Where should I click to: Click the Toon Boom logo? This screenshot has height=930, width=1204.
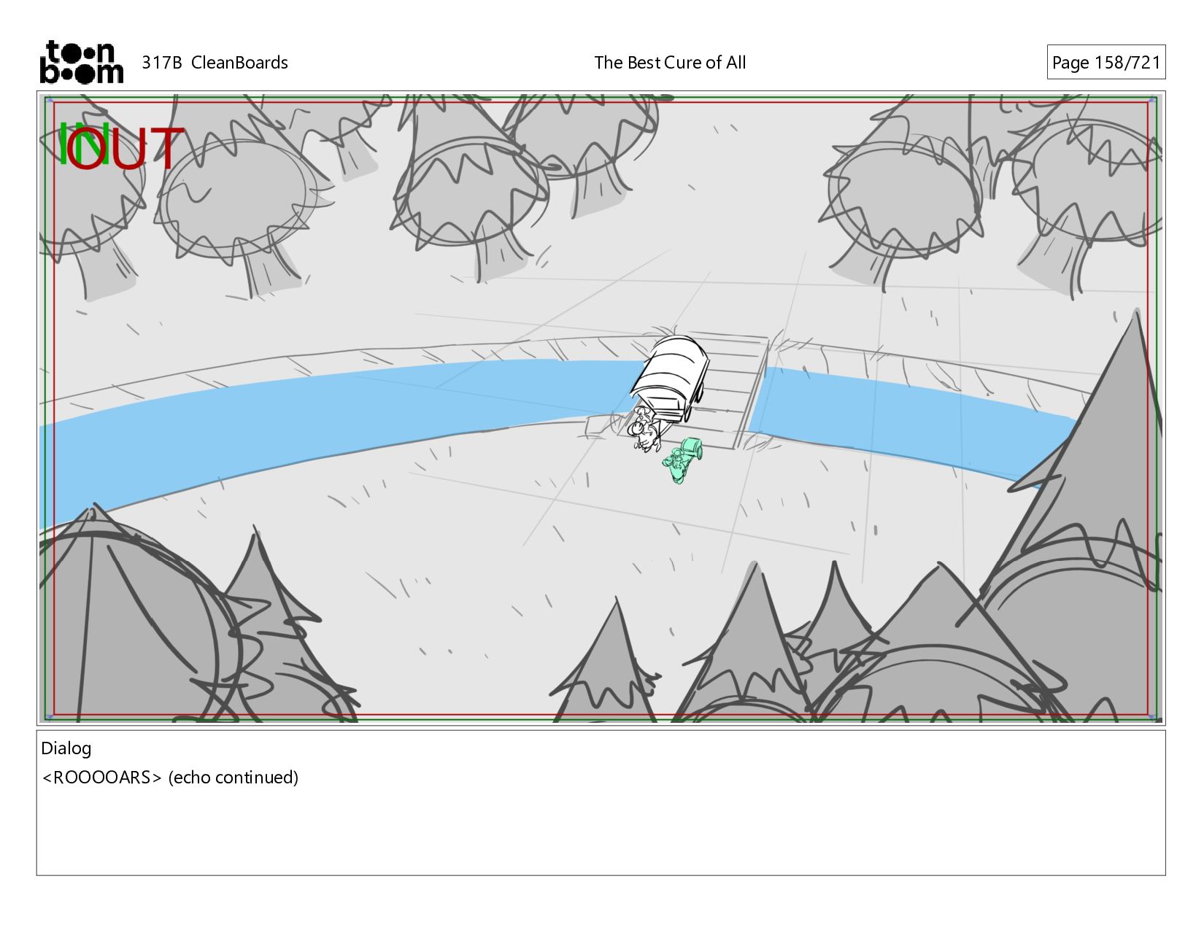[x=81, y=62]
